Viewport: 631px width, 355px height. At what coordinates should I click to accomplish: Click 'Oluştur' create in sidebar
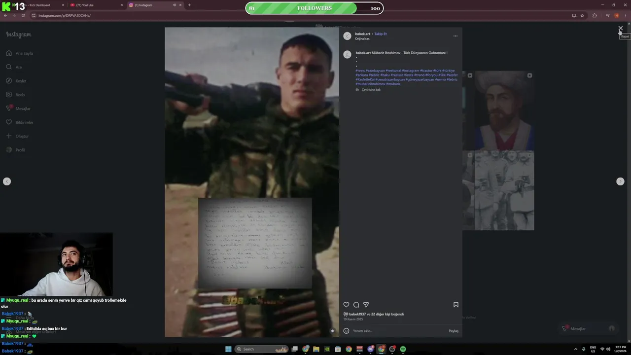(x=17, y=136)
